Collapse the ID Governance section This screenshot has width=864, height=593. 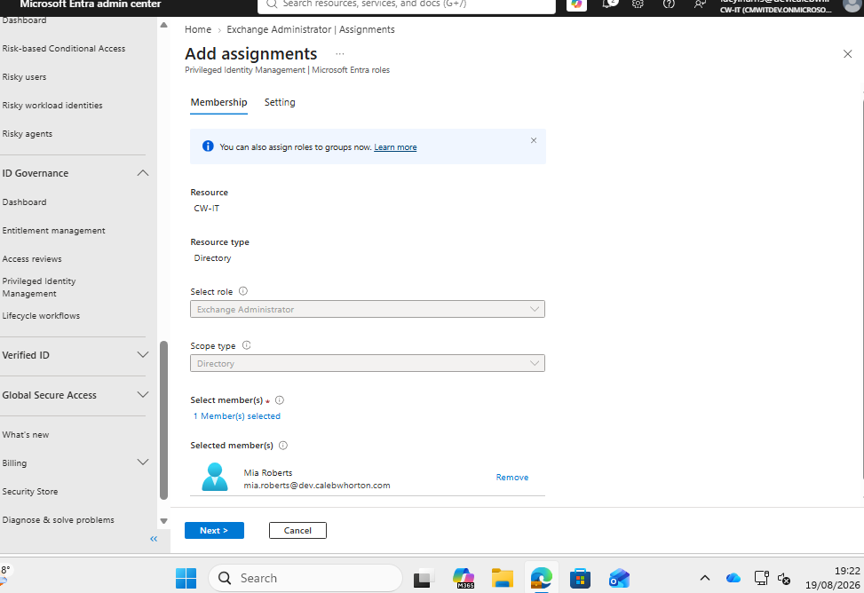[143, 173]
